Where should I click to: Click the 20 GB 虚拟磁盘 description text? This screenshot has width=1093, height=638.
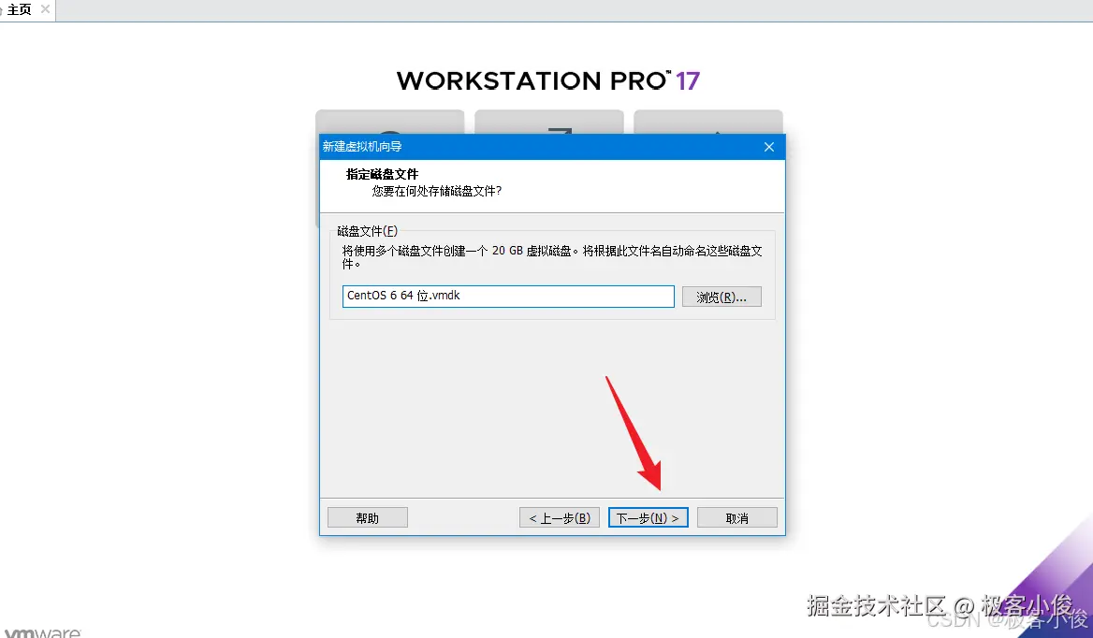coord(551,257)
